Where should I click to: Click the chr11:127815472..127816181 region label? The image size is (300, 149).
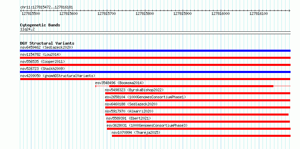point(47,7)
